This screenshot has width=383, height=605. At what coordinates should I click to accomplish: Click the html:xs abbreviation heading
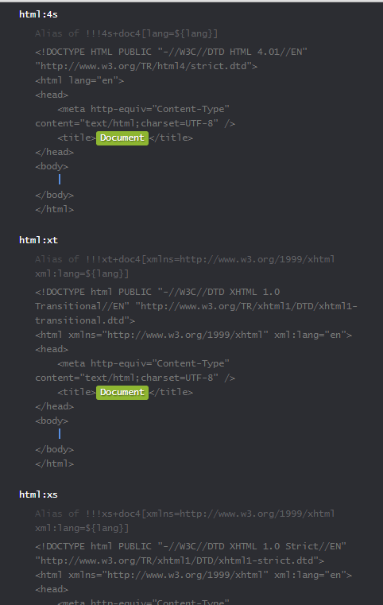click(38, 494)
